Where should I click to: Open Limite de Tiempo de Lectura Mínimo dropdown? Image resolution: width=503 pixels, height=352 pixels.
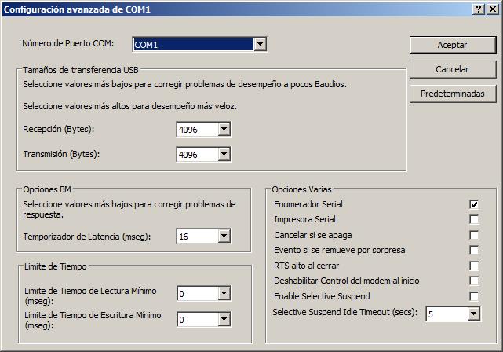pos(224,294)
